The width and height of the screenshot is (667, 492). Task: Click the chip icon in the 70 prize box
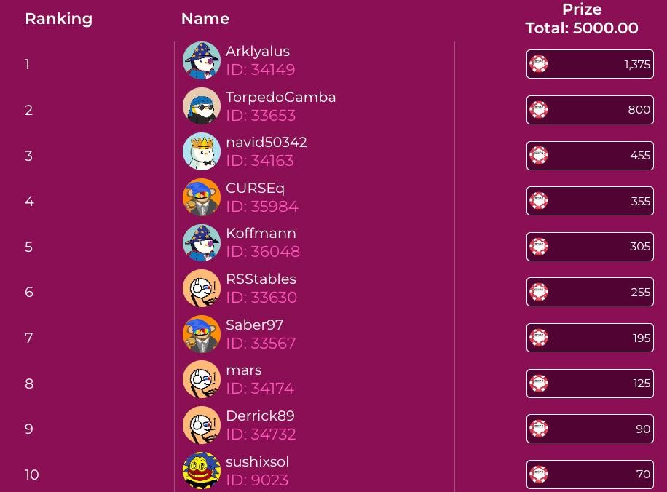coord(539,474)
